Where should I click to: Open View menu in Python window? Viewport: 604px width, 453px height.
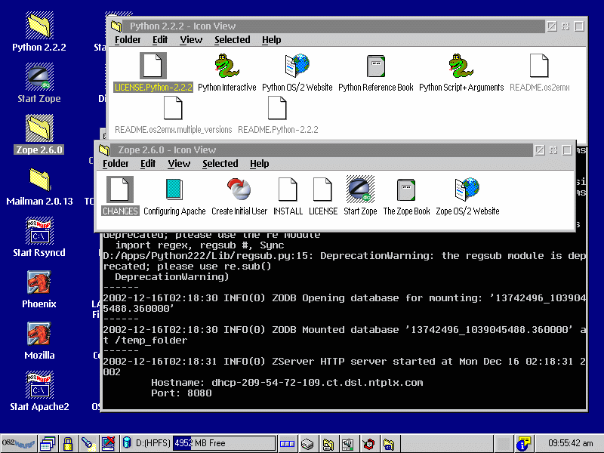tap(191, 40)
